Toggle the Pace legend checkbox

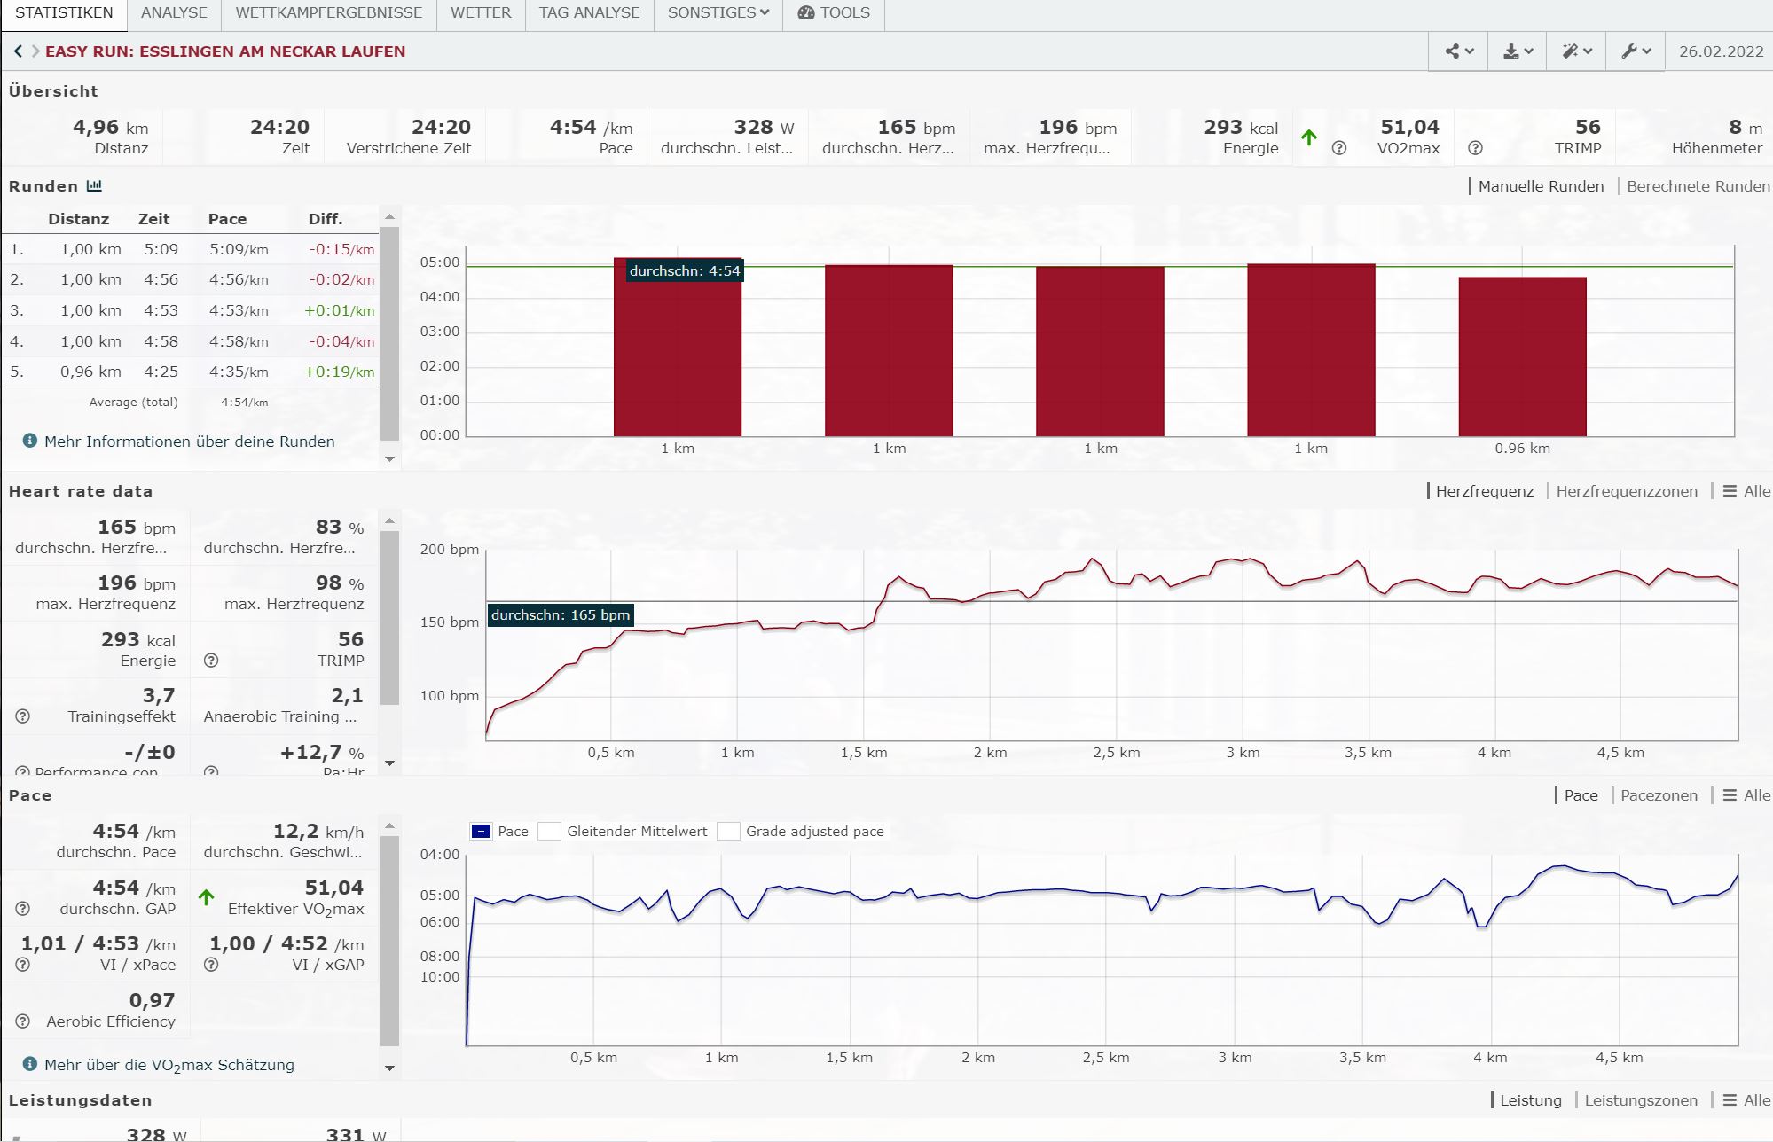pyautogui.click(x=481, y=832)
